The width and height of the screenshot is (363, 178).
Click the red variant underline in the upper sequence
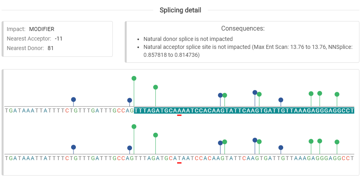(179, 116)
